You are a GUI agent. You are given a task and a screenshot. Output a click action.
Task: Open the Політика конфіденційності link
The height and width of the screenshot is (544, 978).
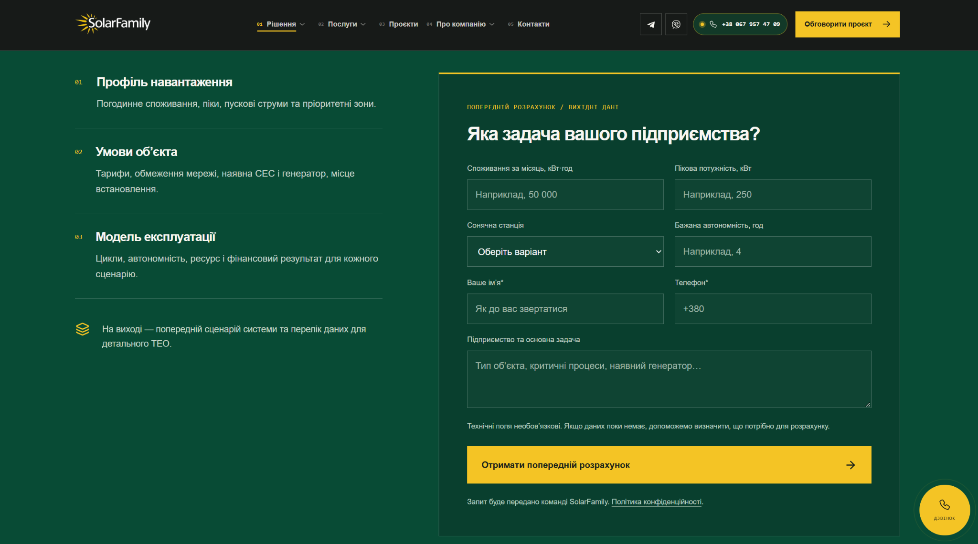pos(657,502)
